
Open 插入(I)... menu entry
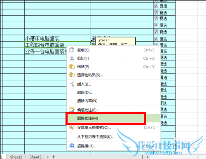(114, 84)
